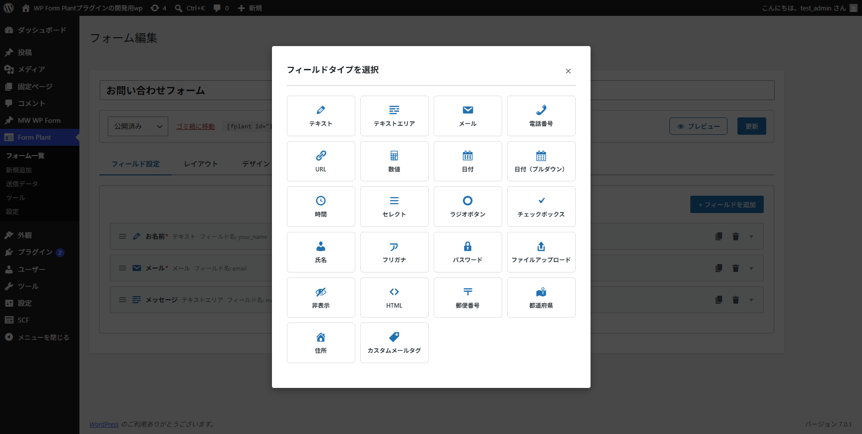Open the 公開済み status dropdown
Screen dimensions: 862x434
(x=138, y=126)
